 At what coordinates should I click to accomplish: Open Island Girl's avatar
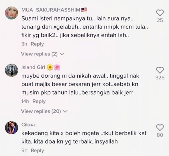12,70
